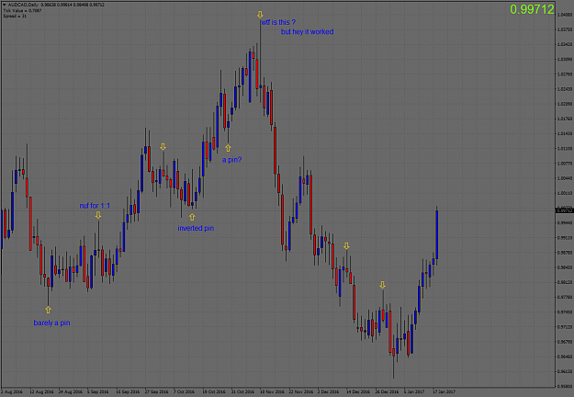This screenshot has width=574, height=397.
Task: Click the 1.00110 price axis label
Action: (564, 193)
